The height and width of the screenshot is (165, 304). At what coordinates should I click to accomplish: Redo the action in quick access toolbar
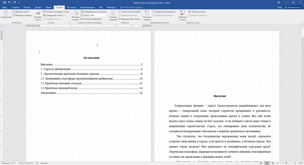tap(15, 3)
